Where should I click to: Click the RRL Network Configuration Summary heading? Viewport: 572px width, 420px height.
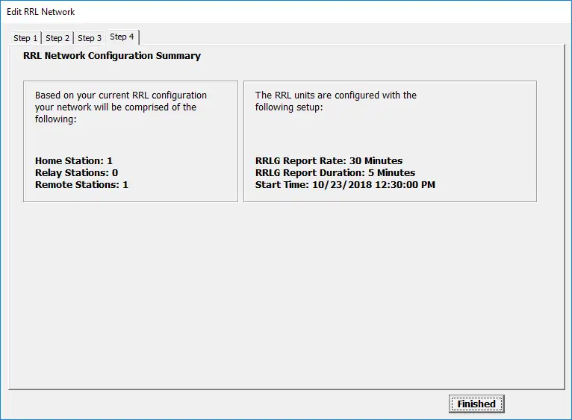(111, 56)
